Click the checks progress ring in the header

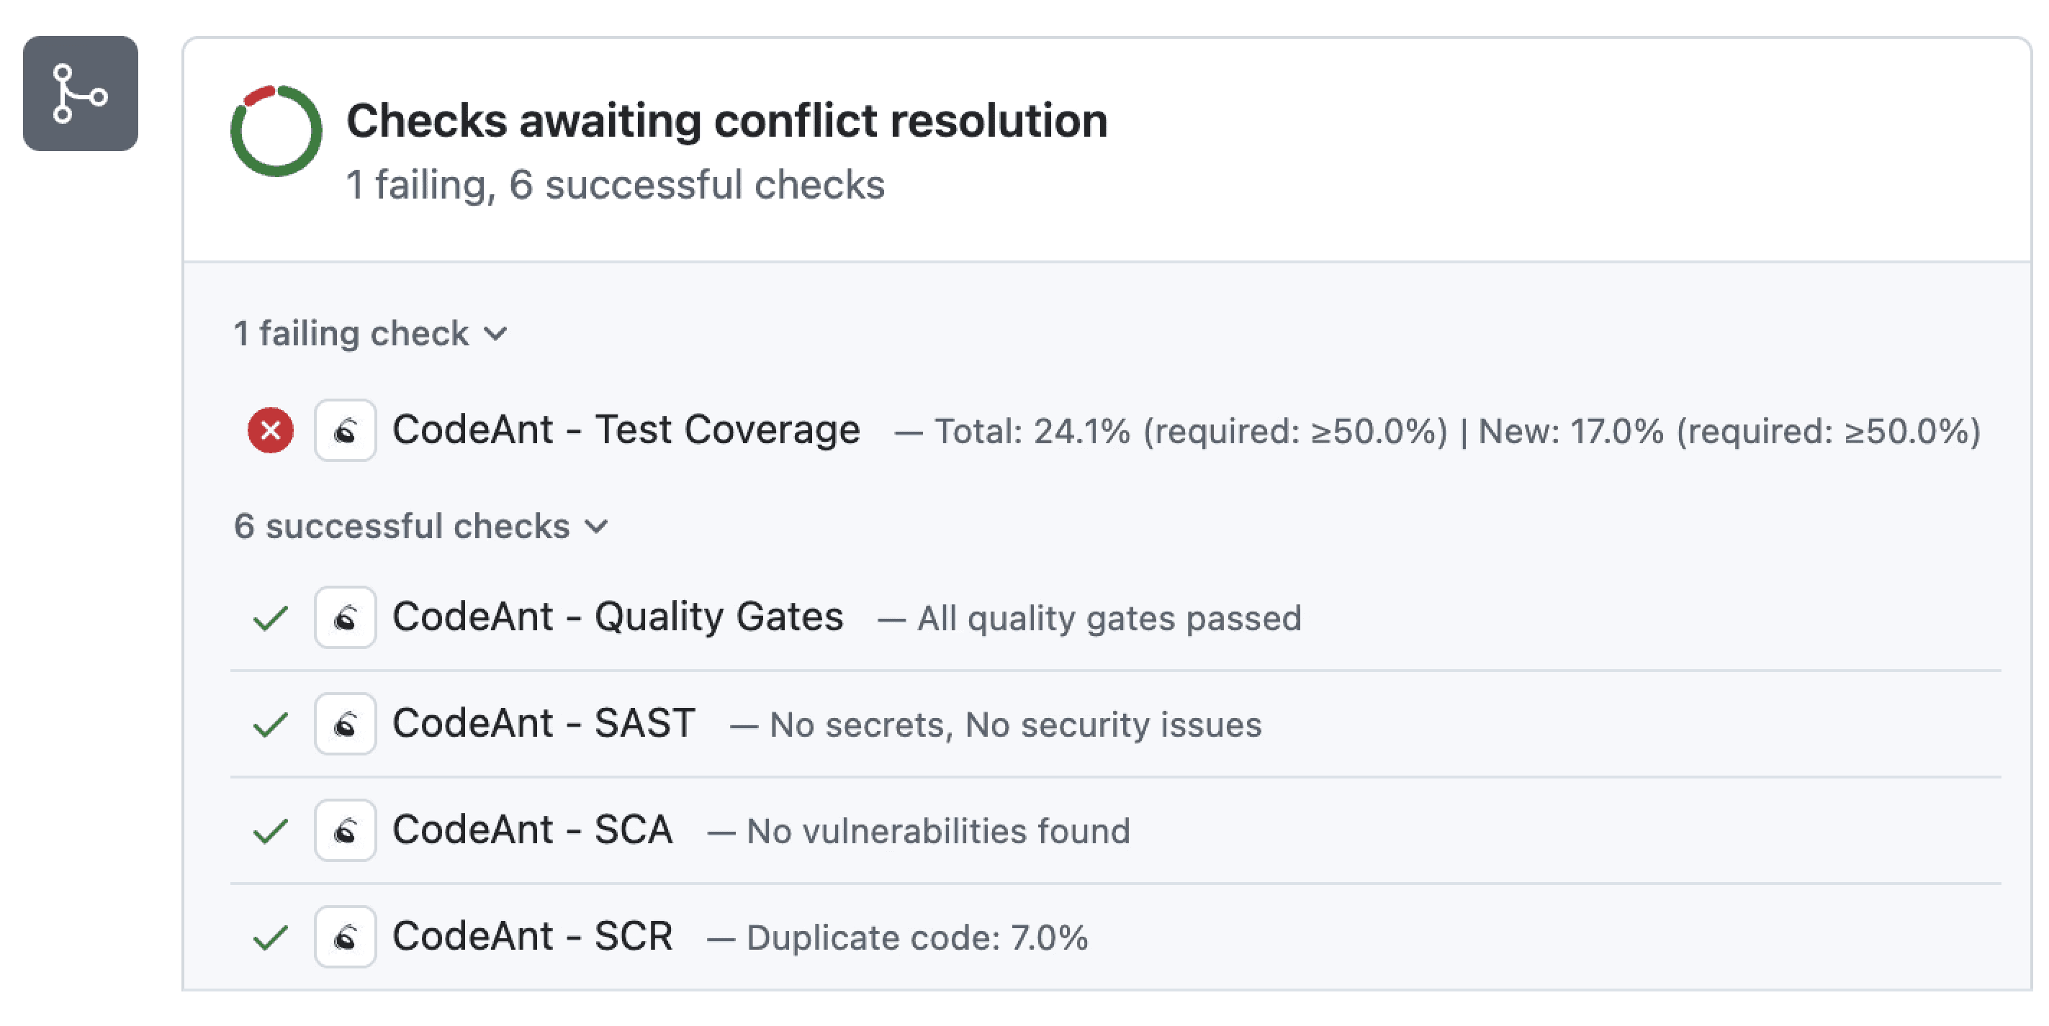[276, 130]
